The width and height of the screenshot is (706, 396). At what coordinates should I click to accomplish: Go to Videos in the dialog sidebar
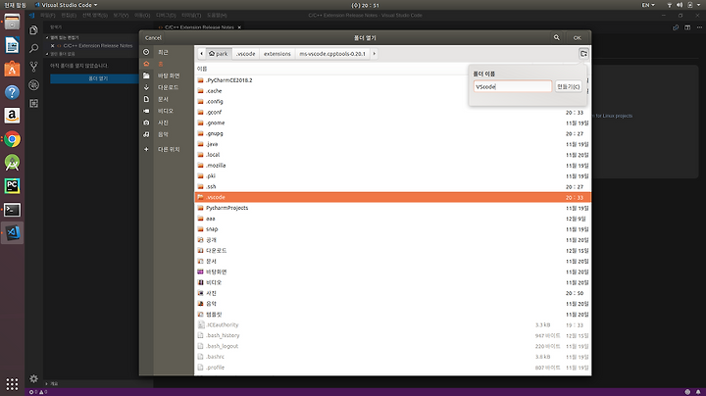coord(165,111)
